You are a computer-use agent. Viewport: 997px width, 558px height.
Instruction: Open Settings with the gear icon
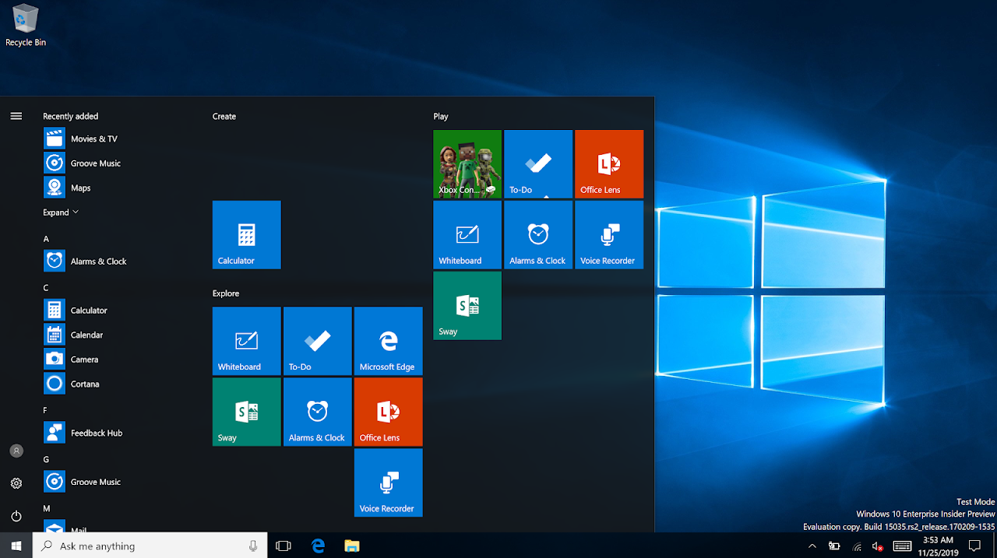click(x=16, y=483)
